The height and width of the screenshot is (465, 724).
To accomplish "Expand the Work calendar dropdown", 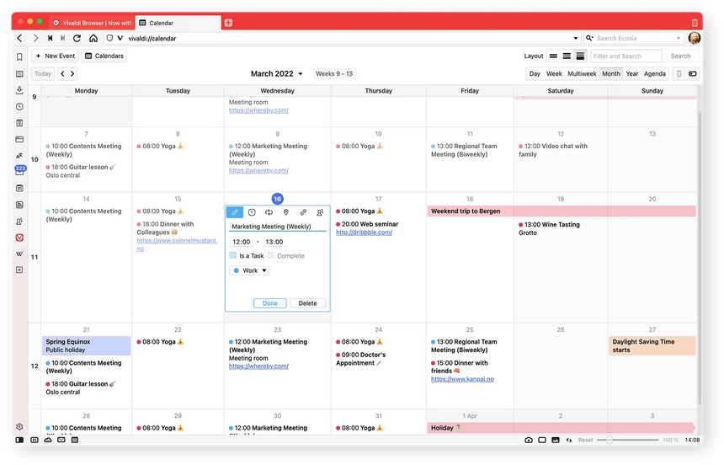I will [x=249, y=270].
